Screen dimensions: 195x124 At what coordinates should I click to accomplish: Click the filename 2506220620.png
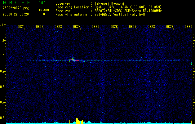[16, 8]
